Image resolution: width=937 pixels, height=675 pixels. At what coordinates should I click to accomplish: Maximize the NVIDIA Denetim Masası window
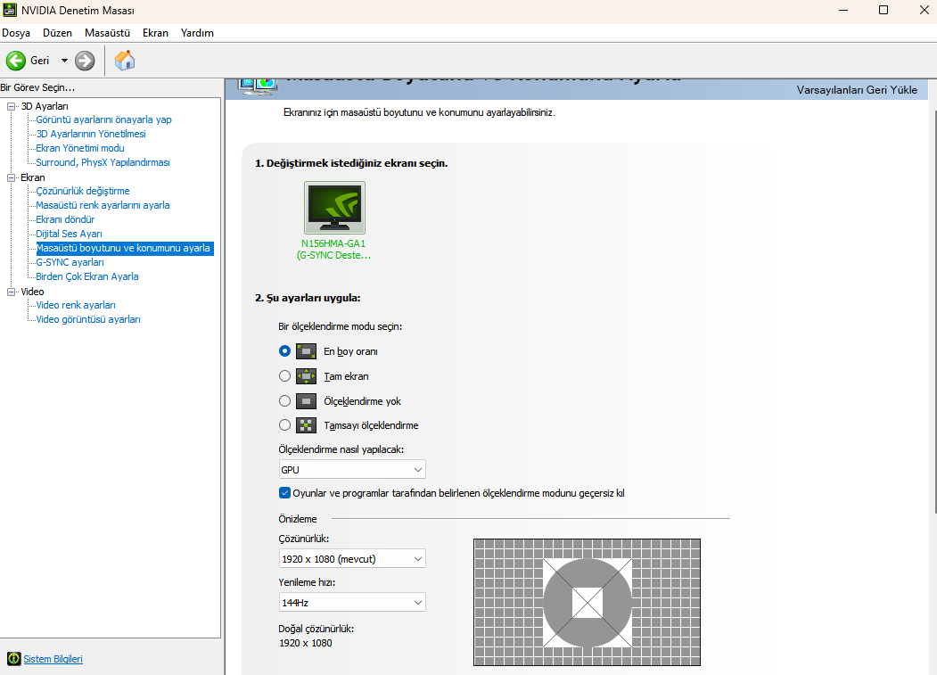[884, 10]
